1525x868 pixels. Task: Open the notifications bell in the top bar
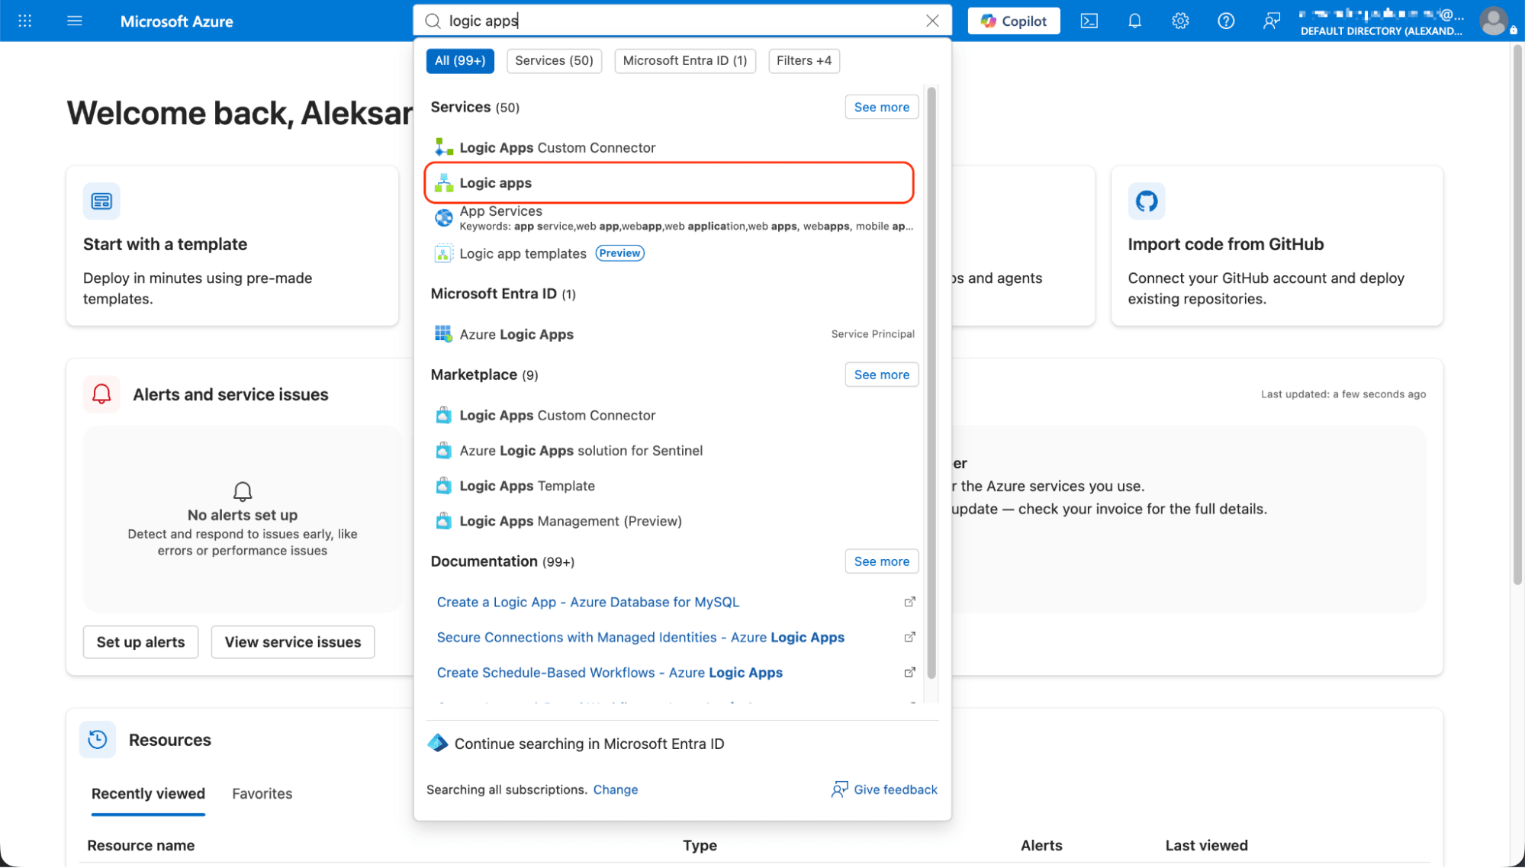pos(1134,21)
